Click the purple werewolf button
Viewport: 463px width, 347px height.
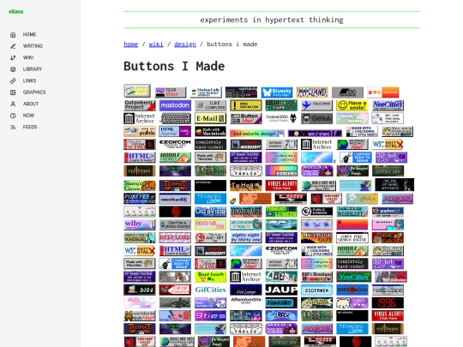coord(316,134)
